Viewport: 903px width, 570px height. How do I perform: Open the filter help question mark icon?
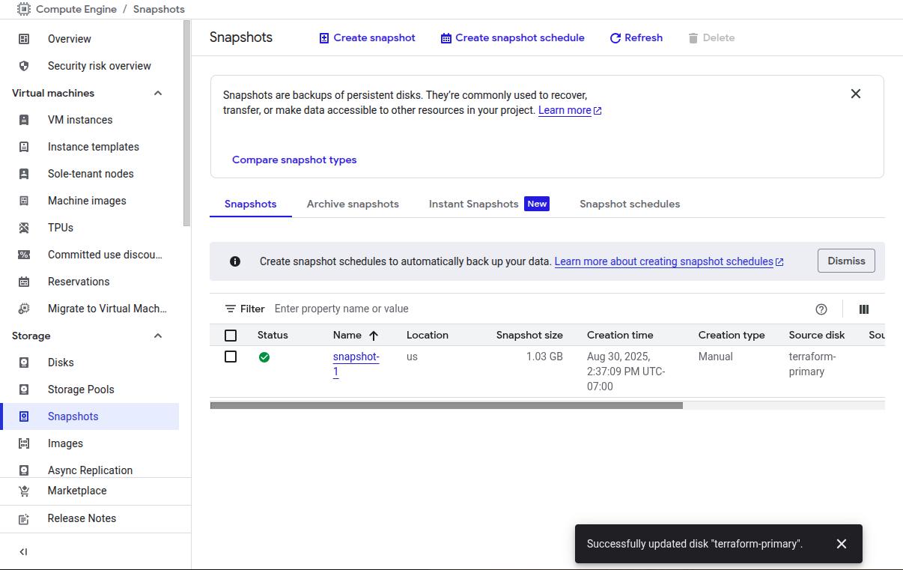click(821, 309)
